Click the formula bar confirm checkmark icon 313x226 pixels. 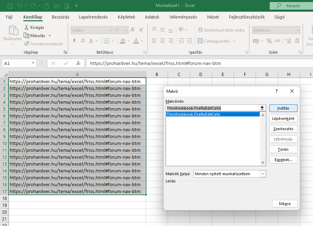click(x=66, y=63)
